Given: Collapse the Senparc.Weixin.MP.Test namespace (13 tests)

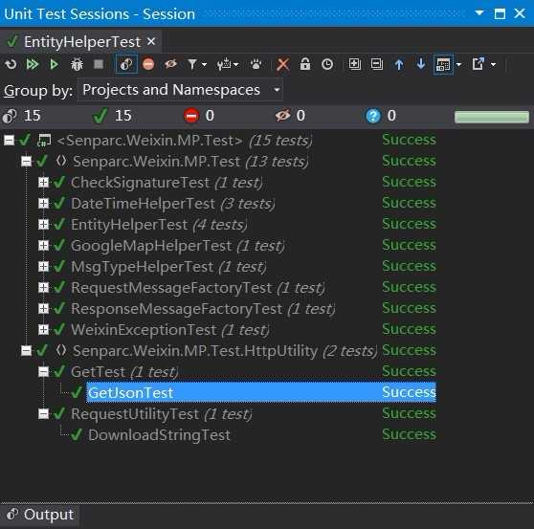Looking at the screenshot, I should [x=26, y=161].
